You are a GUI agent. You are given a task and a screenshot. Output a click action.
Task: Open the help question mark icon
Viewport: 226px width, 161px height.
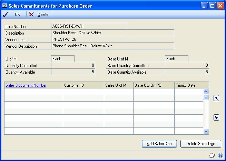pos(220,155)
